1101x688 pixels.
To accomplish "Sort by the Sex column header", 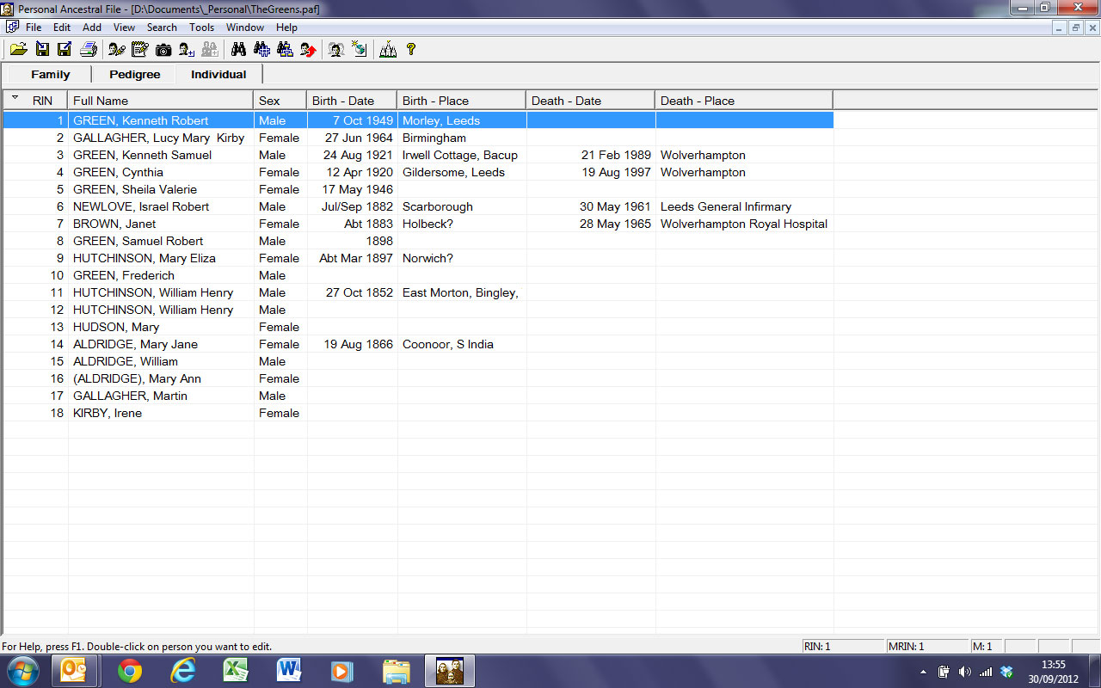I will click(x=280, y=101).
